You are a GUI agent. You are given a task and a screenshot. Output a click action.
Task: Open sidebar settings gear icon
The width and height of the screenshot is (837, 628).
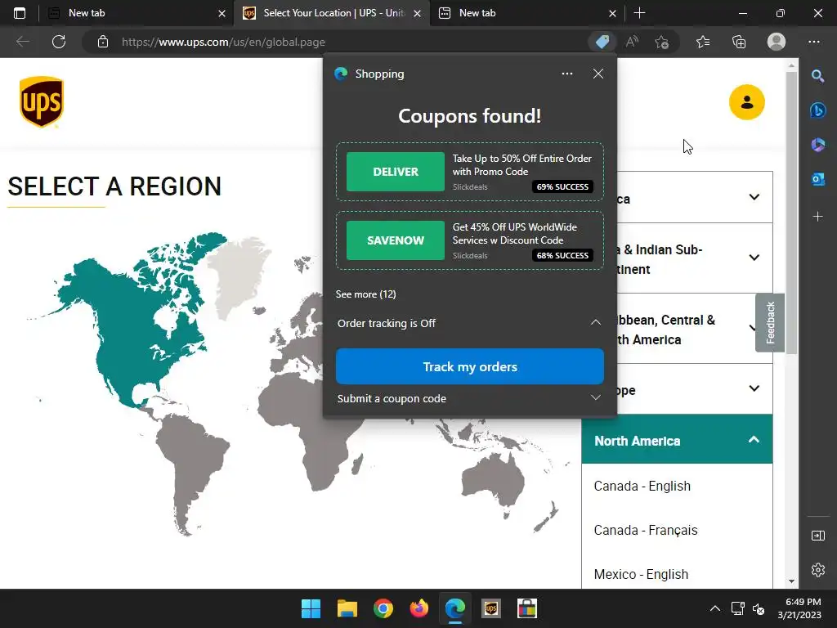point(817,570)
